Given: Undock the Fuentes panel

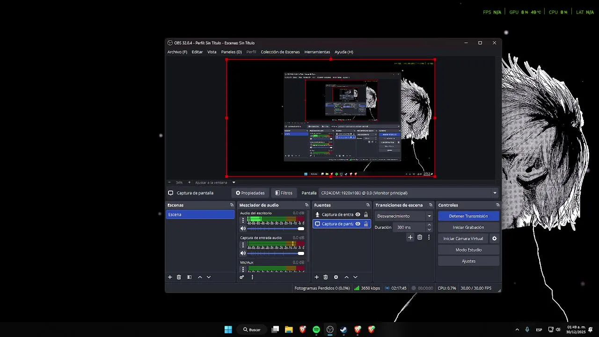Looking at the screenshot, I should 368,205.
